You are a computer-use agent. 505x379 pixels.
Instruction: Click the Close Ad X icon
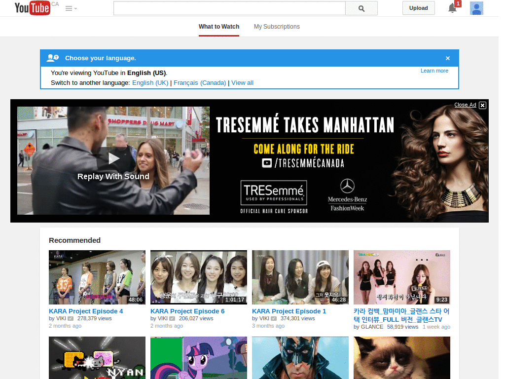click(482, 105)
